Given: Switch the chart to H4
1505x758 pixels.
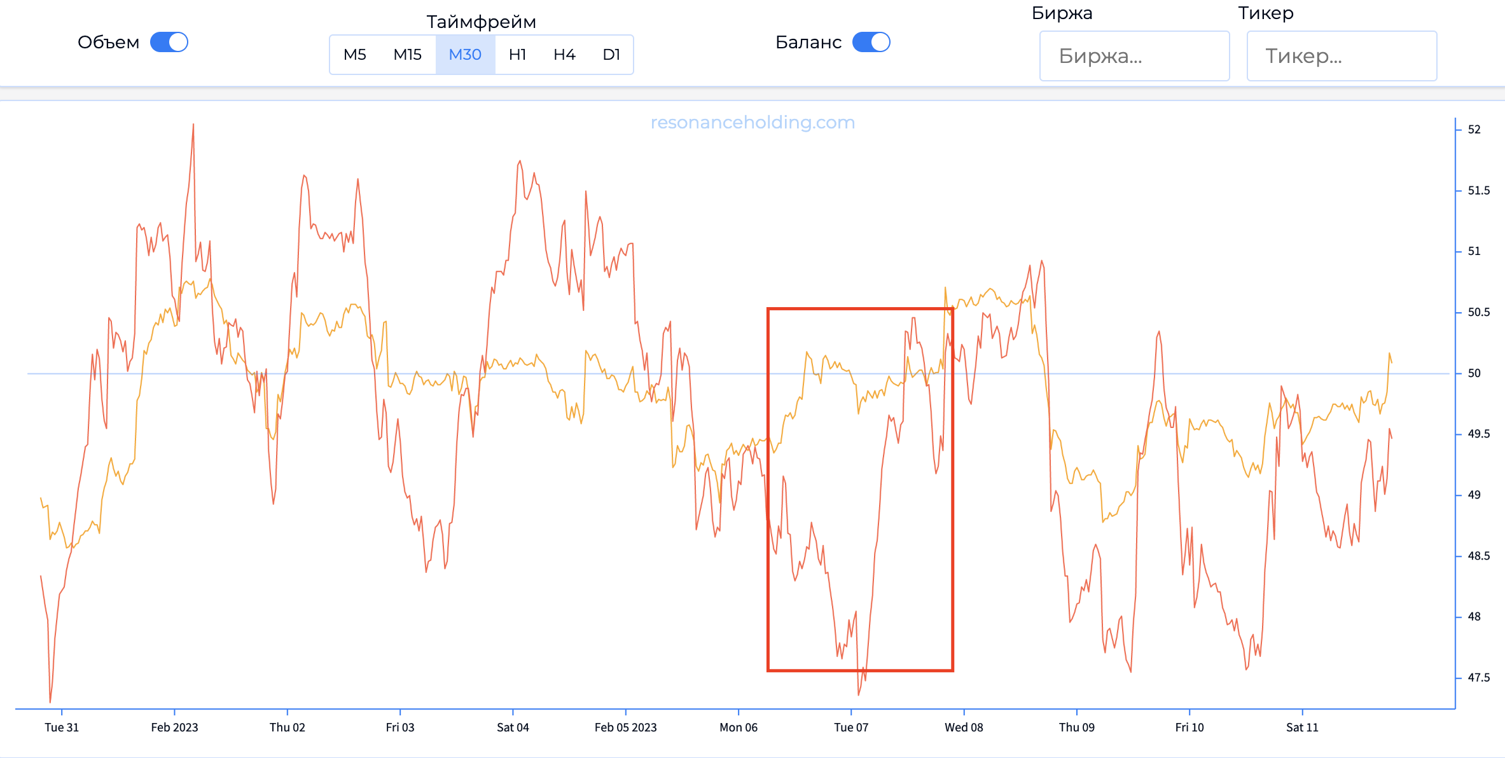Looking at the screenshot, I should [x=564, y=55].
